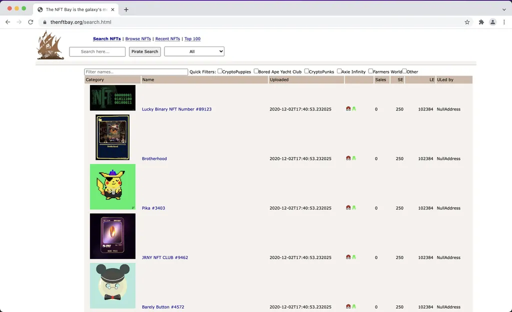
Task: Click the pirate ship logo
Action: tap(50, 45)
